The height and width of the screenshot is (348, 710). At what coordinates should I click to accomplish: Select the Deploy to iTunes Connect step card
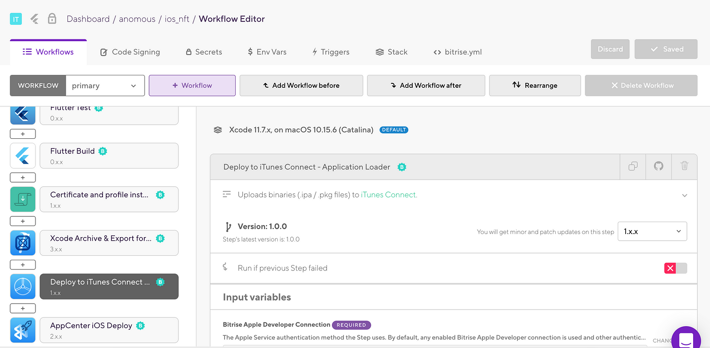(x=109, y=286)
